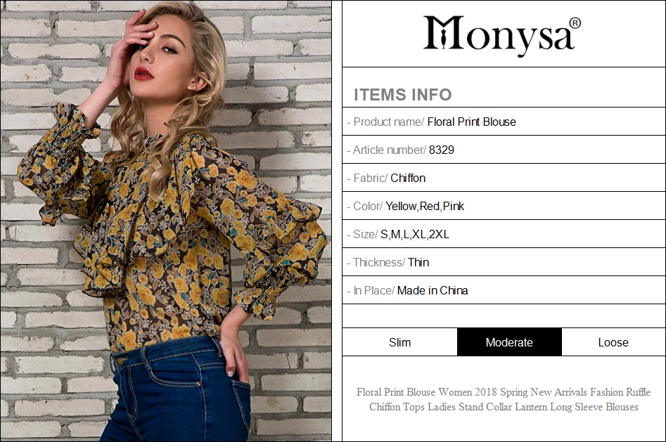The width and height of the screenshot is (666, 442).
Task: Select the Slim fit option
Action: (x=399, y=342)
